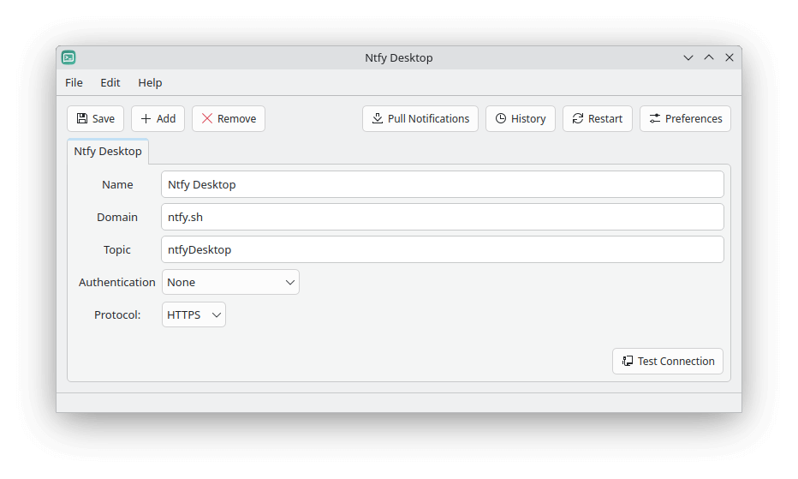Click the Save floppy disk icon

[x=82, y=119]
